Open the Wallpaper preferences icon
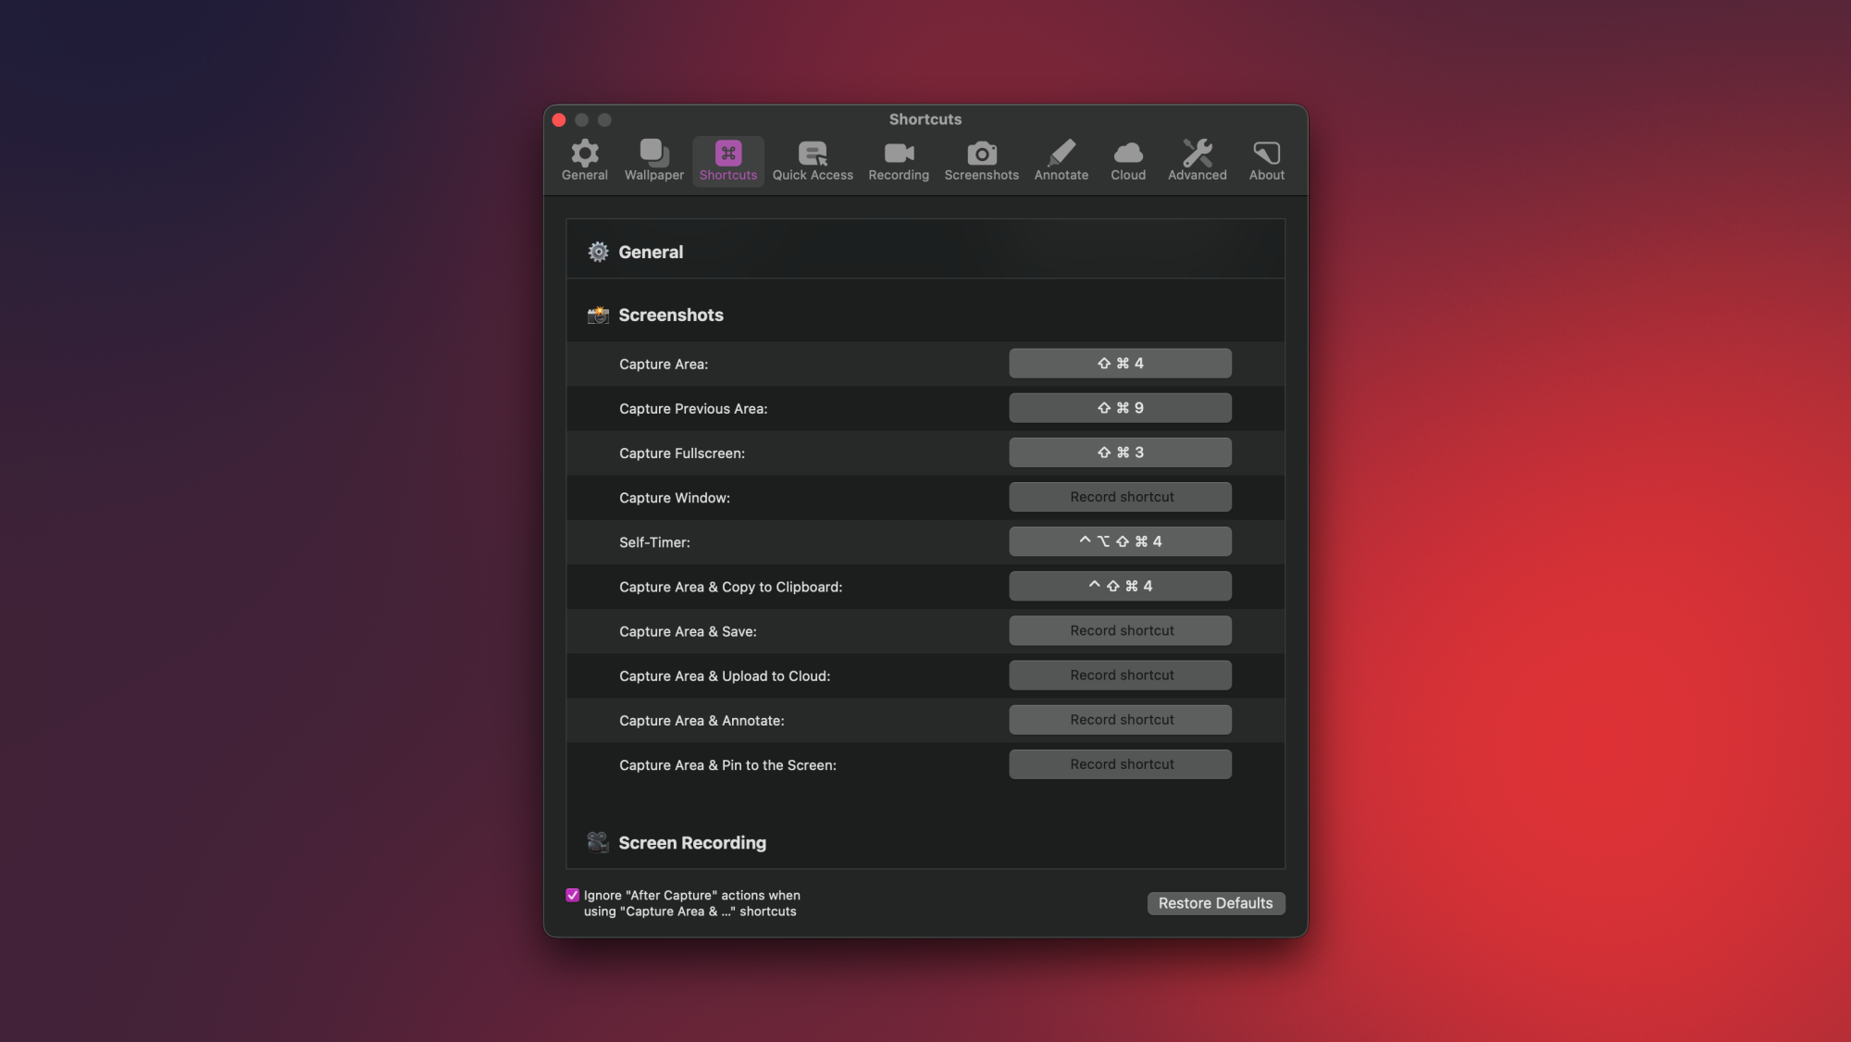The image size is (1851, 1042). pos(653,160)
